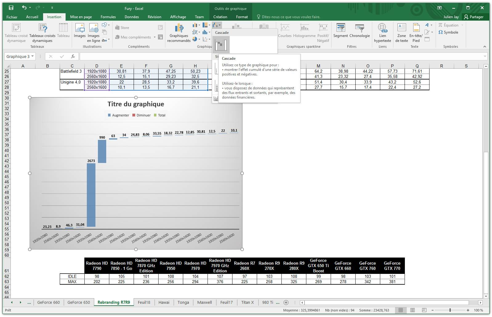
Task: Switch to the GeForce 660 sheet tab
Action: click(48, 303)
